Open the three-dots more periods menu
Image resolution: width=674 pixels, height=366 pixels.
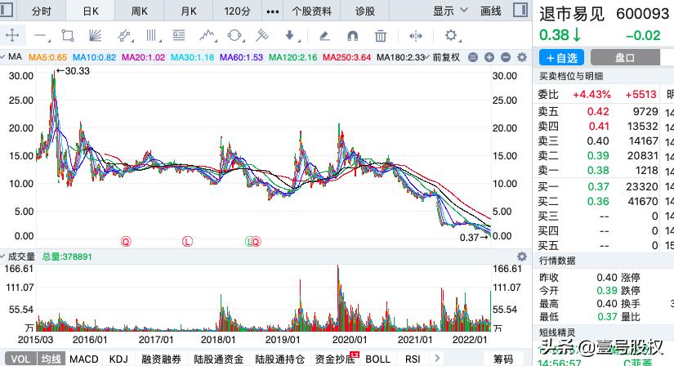coord(273,11)
